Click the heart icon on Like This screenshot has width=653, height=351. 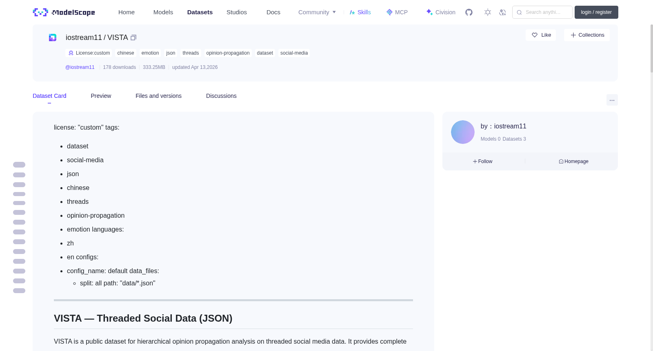click(535, 35)
